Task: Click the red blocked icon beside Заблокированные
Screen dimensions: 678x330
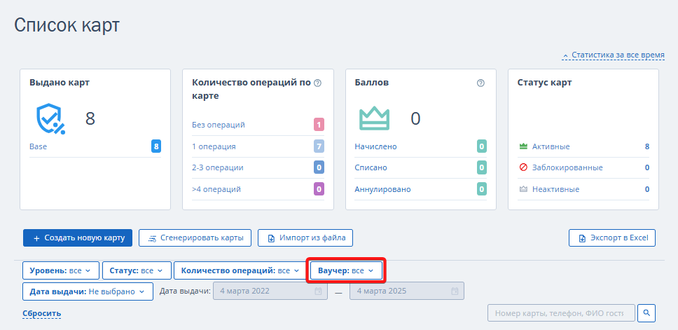Action: [523, 167]
